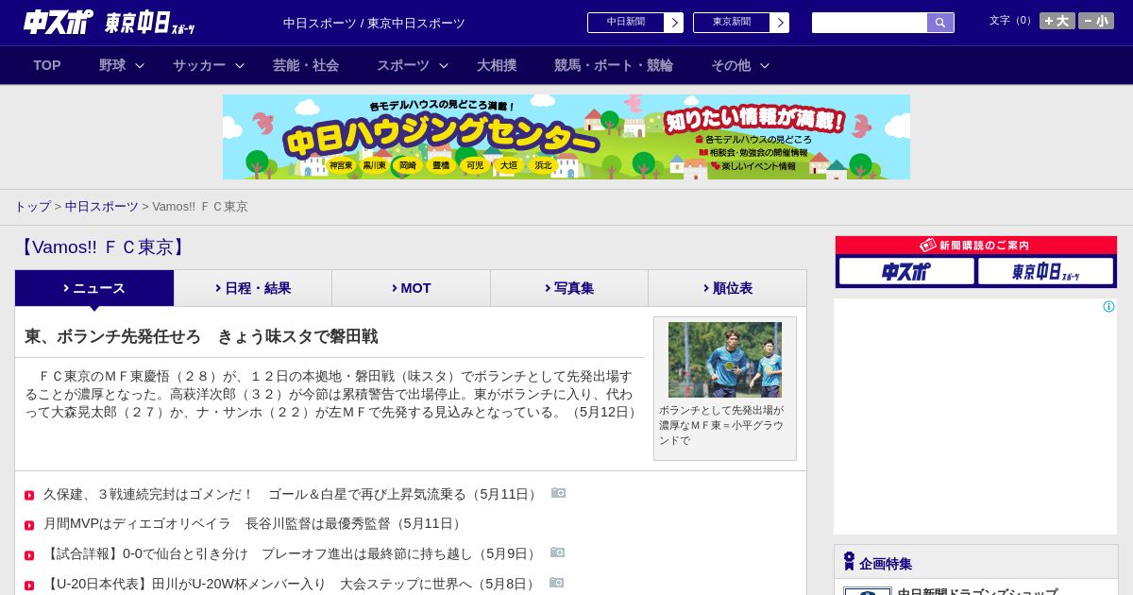Screen dimensions: 1133x595
Task: Click red bullet icon beside U-20日本代表 article
Action: tap(29, 586)
